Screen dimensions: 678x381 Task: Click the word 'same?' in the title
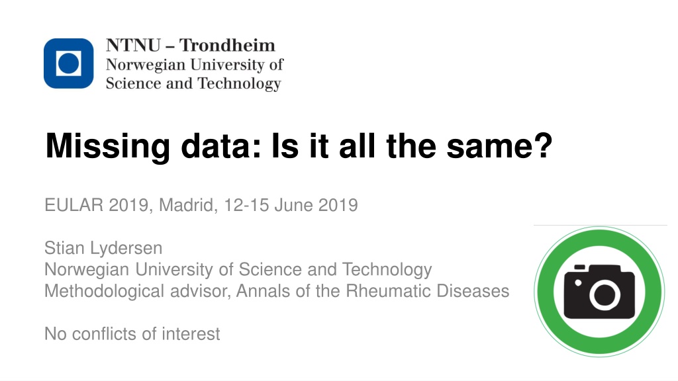[x=500, y=146]
